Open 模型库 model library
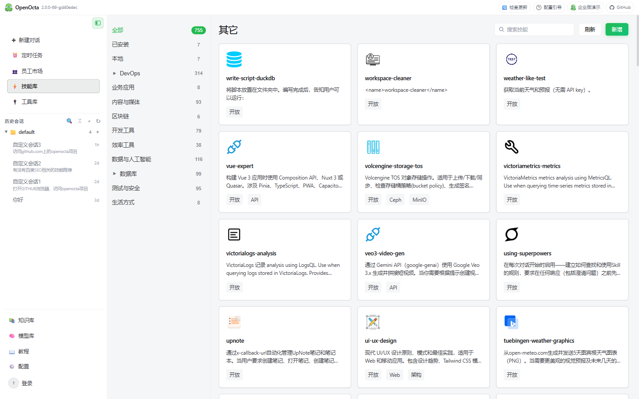This screenshot has width=639, height=399. pyautogui.click(x=53, y=336)
